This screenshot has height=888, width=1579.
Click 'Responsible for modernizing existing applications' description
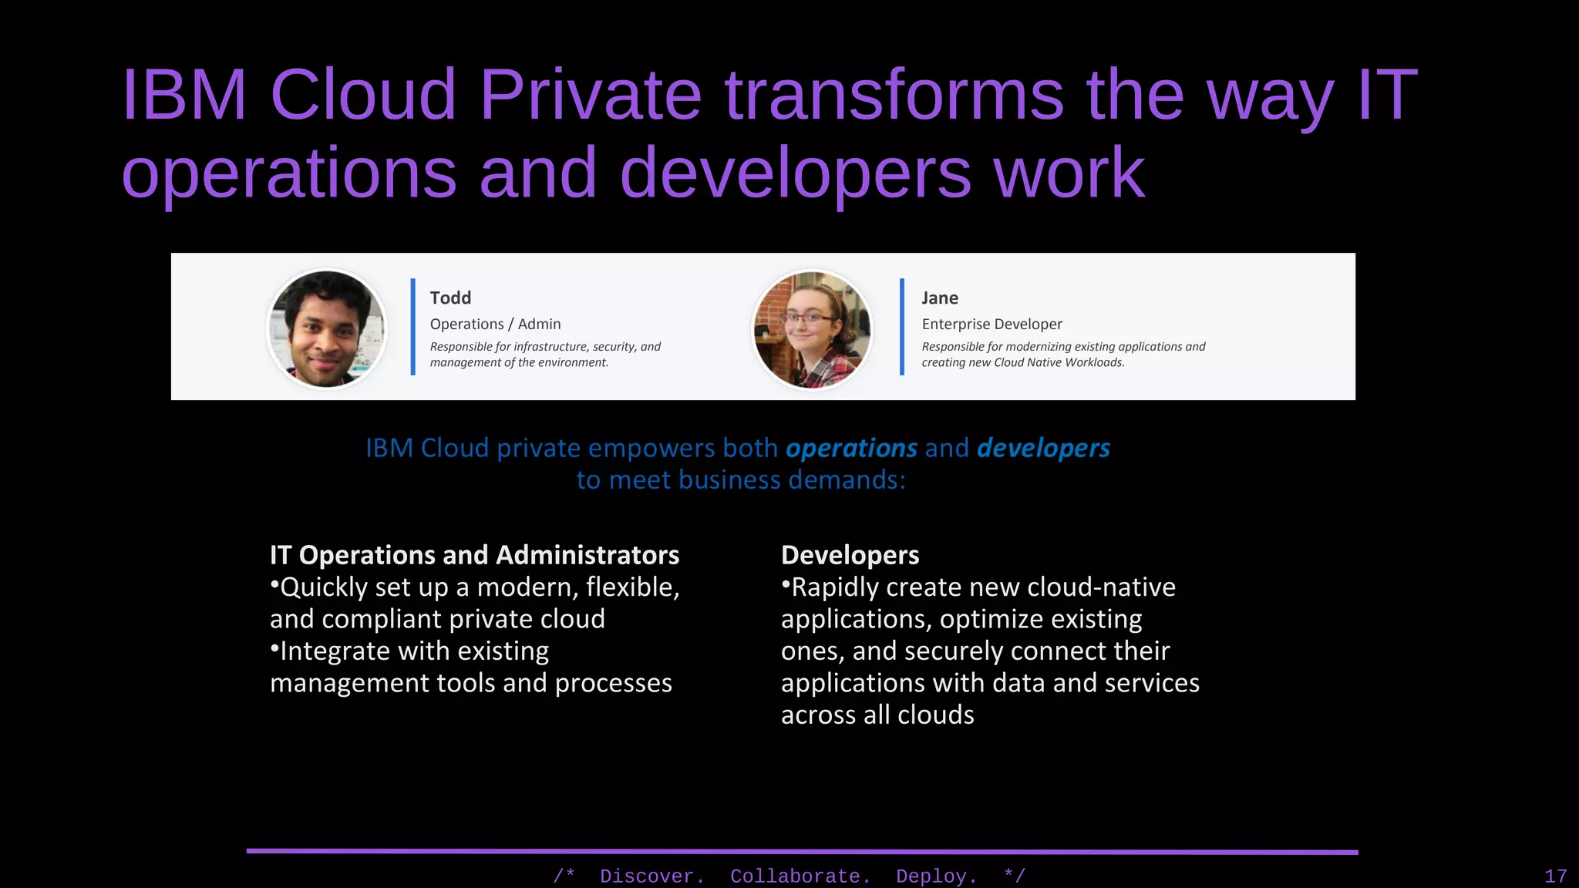coord(1063,355)
